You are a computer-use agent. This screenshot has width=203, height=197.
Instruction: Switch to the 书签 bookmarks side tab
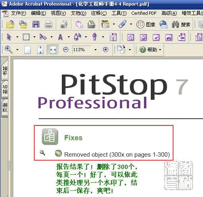point(5,71)
